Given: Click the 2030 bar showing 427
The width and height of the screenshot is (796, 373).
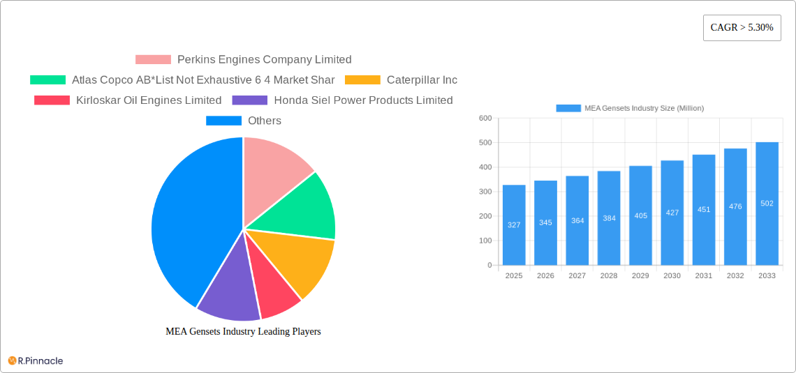Looking at the screenshot, I should point(672,213).
